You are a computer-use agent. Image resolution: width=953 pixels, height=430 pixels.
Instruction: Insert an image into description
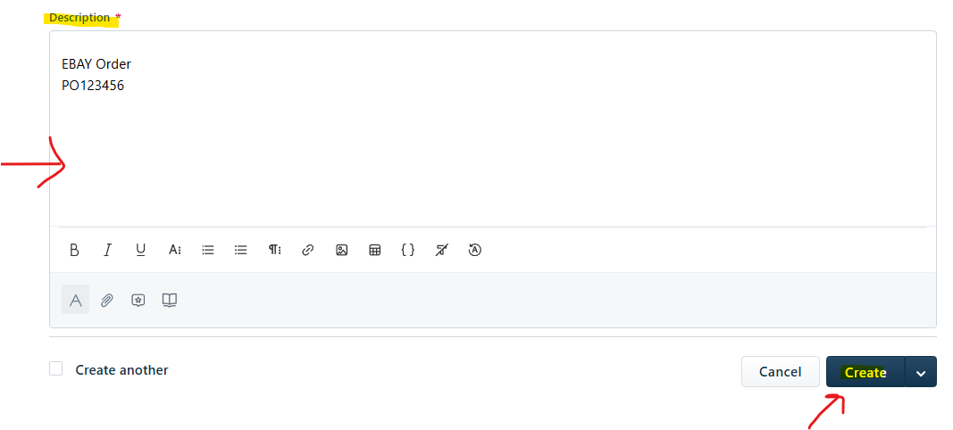pyautogui.click(x=341, y=250)
